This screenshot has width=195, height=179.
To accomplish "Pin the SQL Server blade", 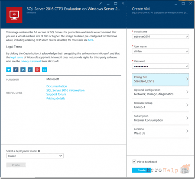I will coord(101,3).
